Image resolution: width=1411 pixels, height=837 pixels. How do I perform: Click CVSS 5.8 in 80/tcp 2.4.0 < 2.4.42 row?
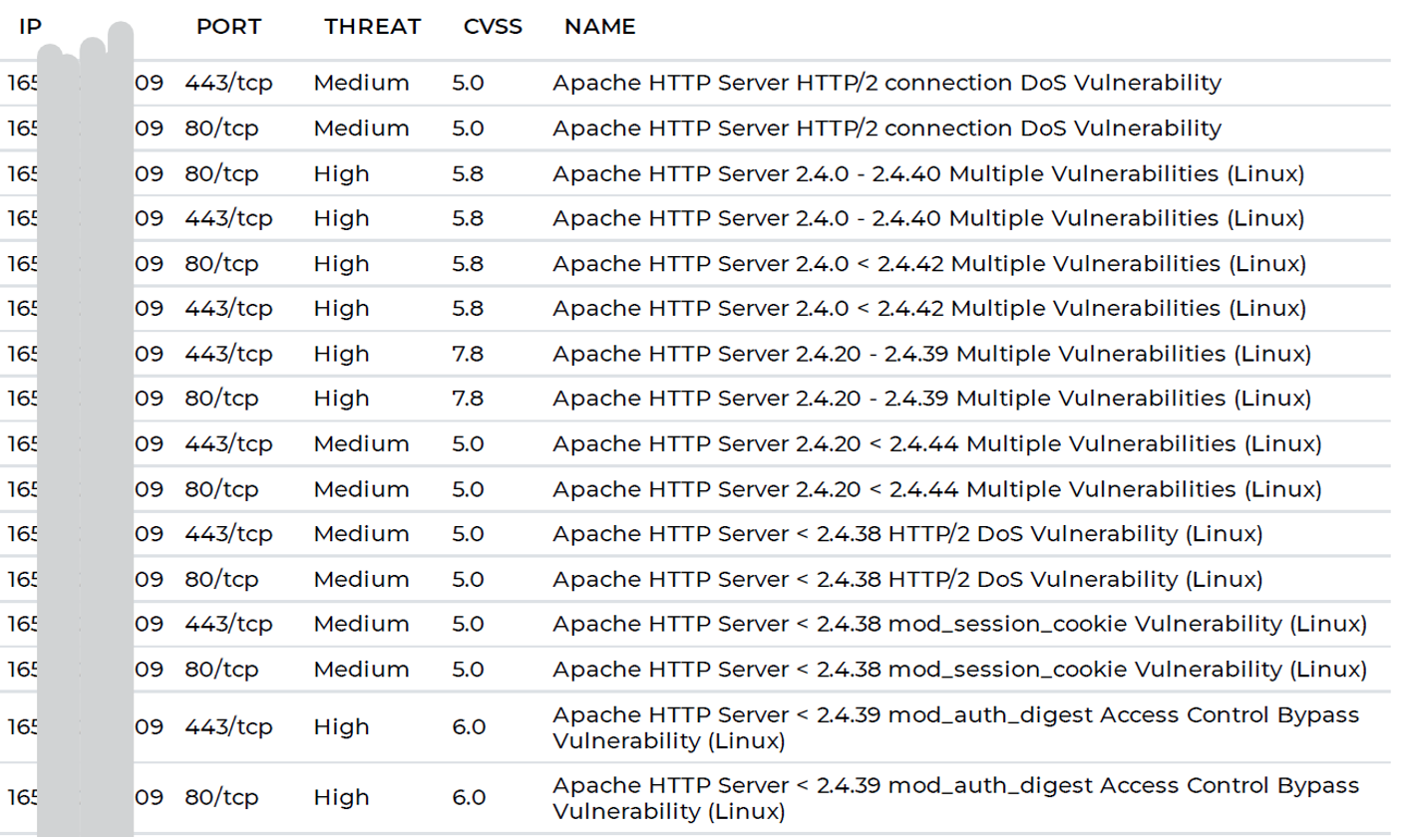tap(469, 264)
